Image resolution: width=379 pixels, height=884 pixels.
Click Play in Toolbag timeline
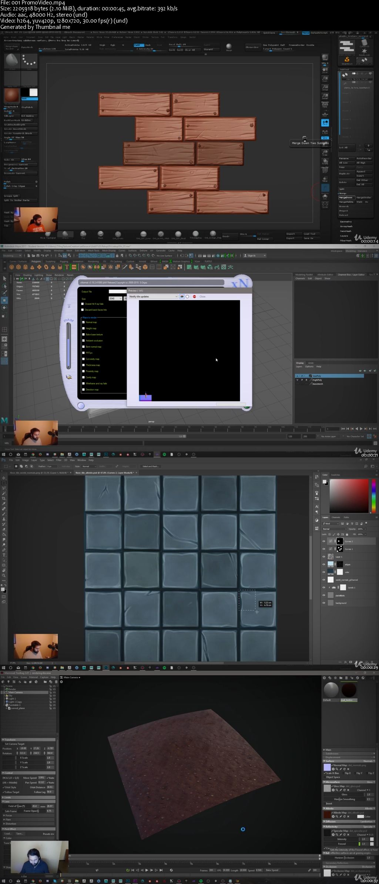pyautogui.click(x=147, y=870)
